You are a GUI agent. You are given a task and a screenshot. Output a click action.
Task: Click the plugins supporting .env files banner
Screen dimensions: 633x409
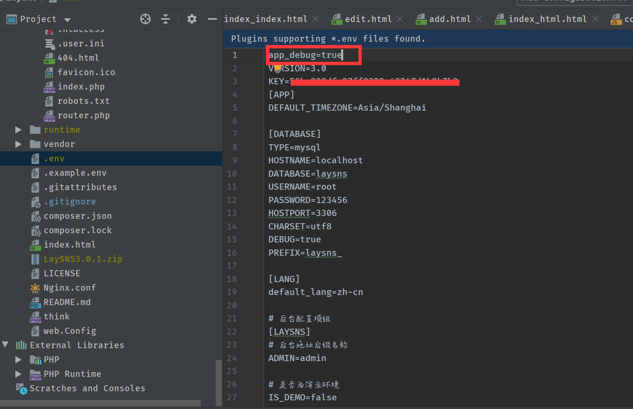(428, 39)
